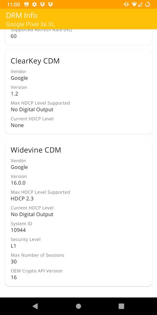Image resolution: width=157 pixels, height=315 pixels.
Task: Tap the settings gear in status bar
Action: [x=34, y=4]
